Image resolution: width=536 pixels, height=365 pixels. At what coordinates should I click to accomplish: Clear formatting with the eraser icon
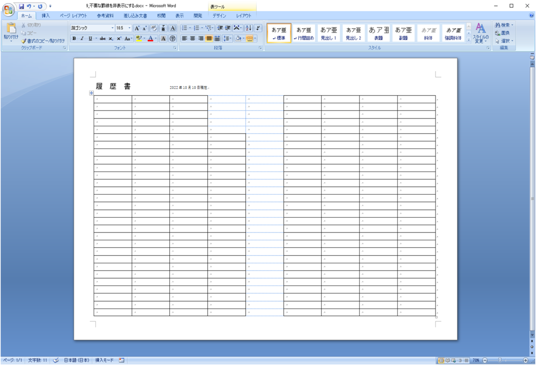[154, 28]
